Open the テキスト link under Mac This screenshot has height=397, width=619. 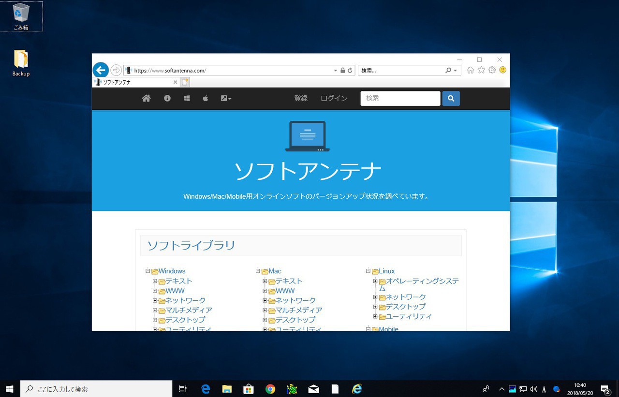point(289,281)
